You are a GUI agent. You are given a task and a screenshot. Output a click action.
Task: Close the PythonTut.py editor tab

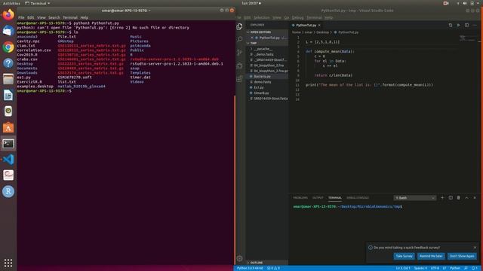point(319,25)
